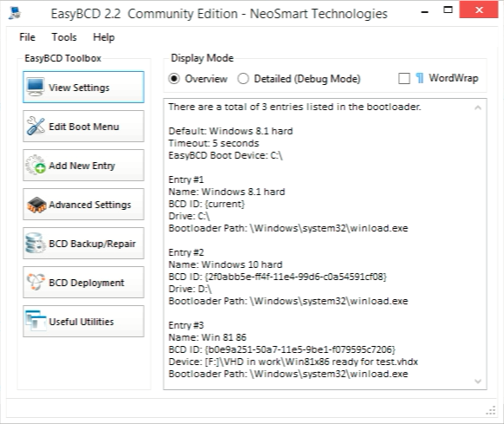
Task: Click the WordWrap paragraph mark icon
Action: [420, 78]
